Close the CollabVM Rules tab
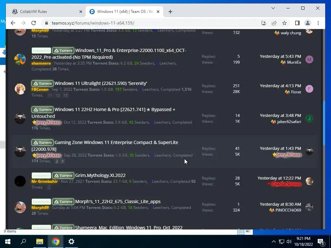 pos(80,12)
